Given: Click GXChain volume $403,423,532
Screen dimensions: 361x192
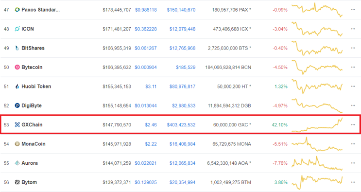Looking at the screenshot, I should (181, 125).
